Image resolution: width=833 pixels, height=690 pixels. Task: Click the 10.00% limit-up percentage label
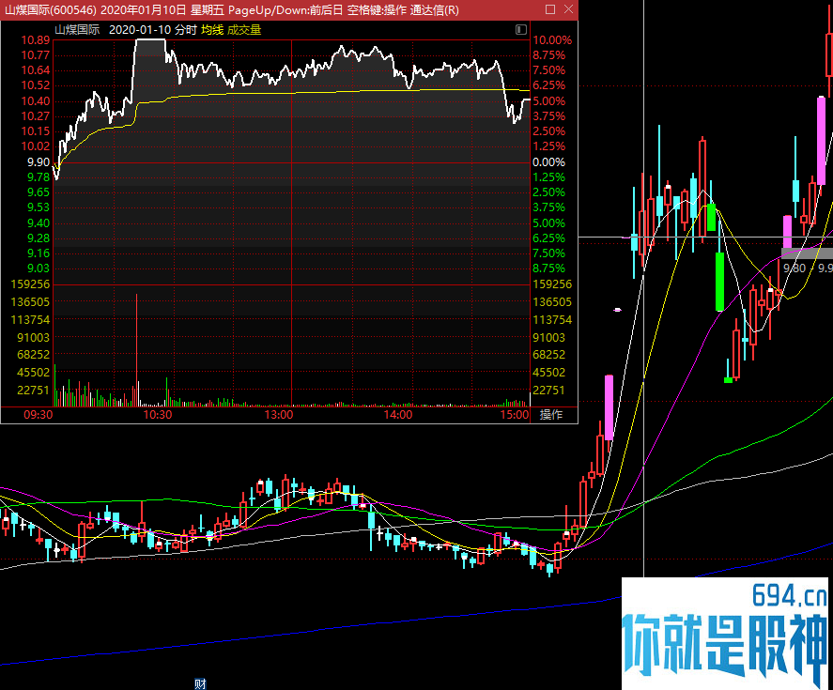tap(552, 40)
